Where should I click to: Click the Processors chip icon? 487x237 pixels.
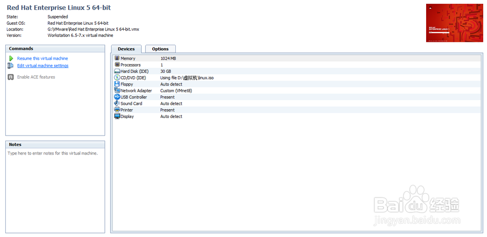(x=117, y=65)
